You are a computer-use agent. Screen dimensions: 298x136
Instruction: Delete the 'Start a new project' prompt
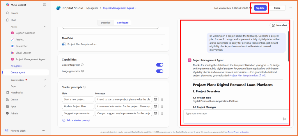[x=155, y=99]
